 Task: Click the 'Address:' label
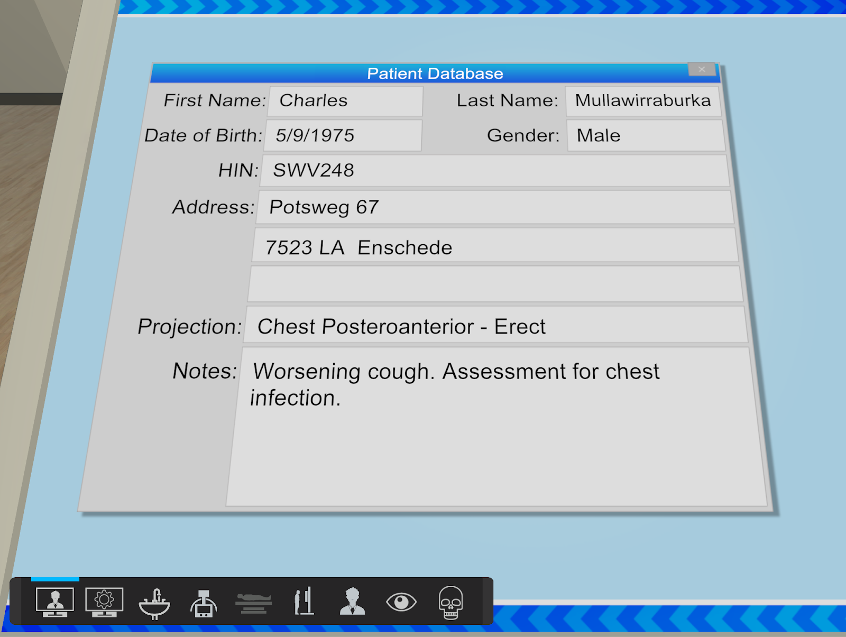coord(214,207)
